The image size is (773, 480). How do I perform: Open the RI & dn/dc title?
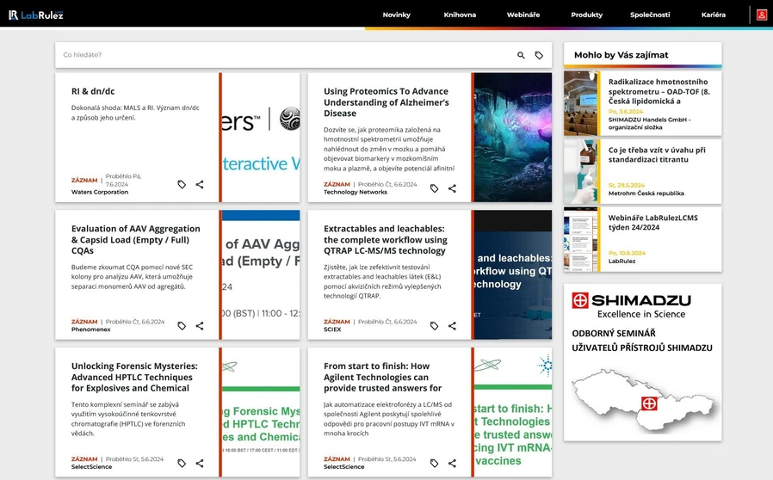[x=93, y=91]
